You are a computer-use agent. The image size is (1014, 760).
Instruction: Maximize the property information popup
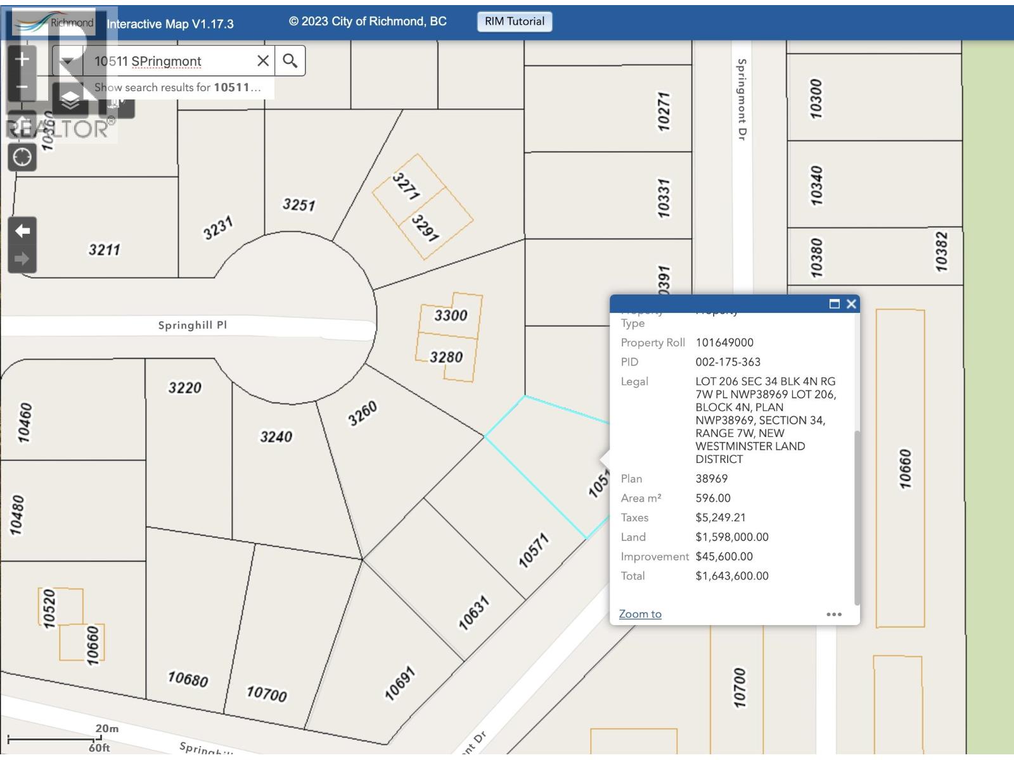coord(833,304)
